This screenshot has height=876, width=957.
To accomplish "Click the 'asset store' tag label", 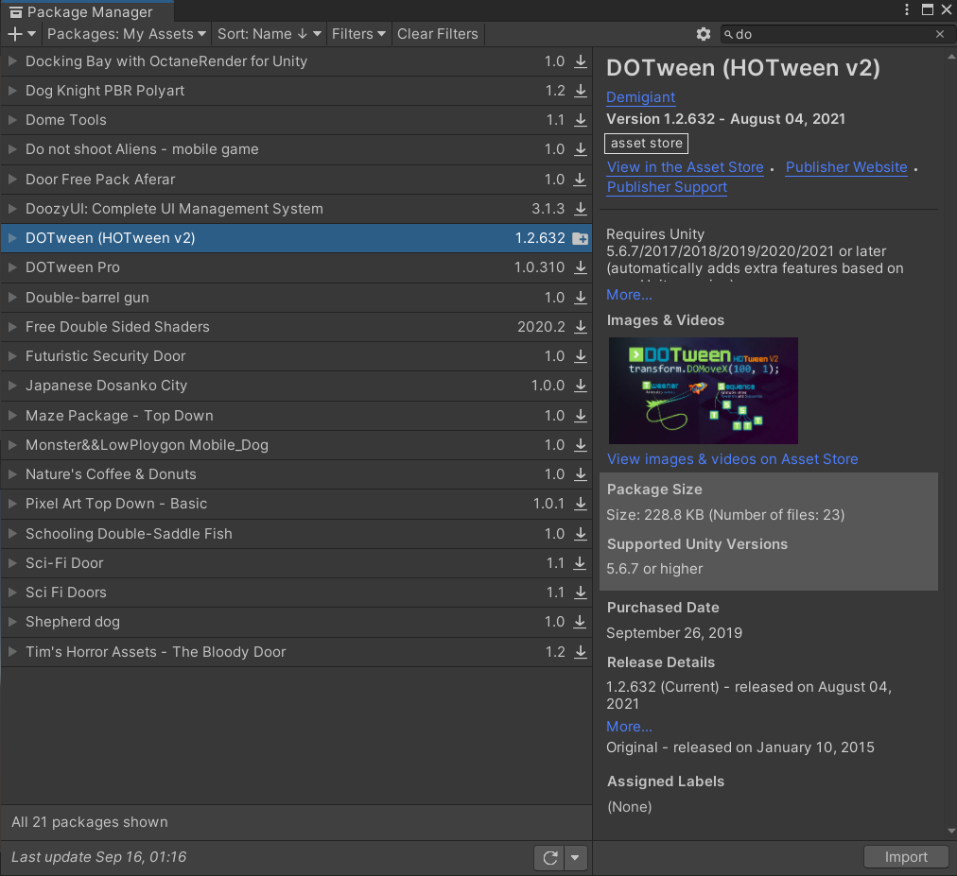I will [x=646, y=144].
